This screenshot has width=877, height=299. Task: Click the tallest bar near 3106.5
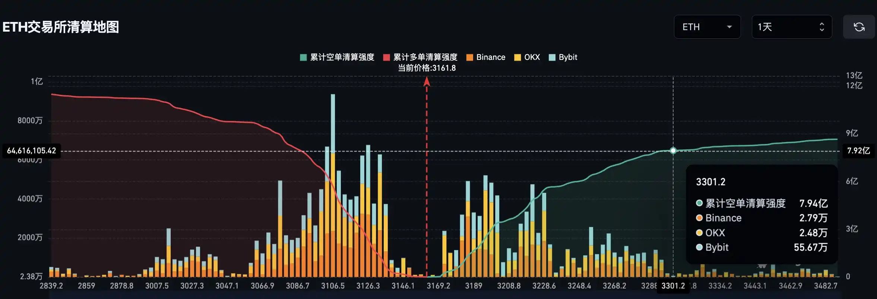[x=333, y=185]
